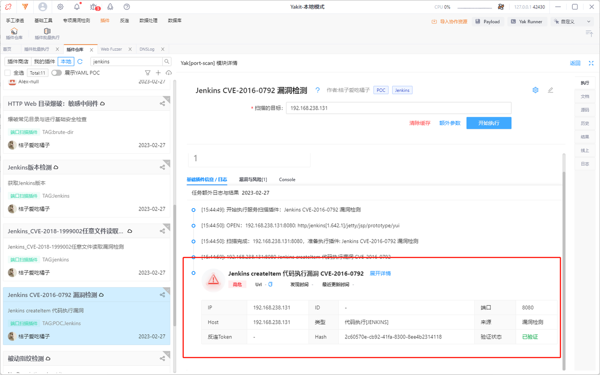The width and height of the screenshot is (600, 375).
Task: Click the plugin list vertical scrollbar
Action: tap(175, 266)
